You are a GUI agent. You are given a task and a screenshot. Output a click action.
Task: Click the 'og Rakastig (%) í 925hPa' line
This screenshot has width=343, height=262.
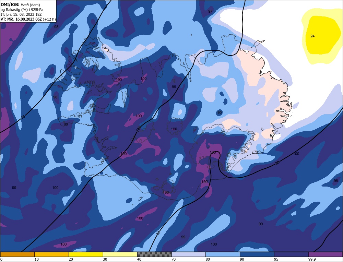pos(22,10)
